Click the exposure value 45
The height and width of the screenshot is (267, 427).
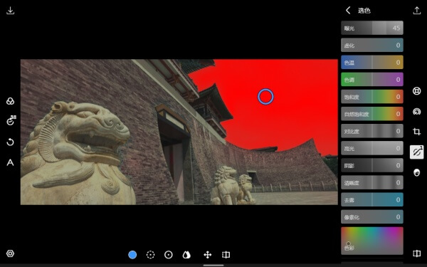(396, 28)
